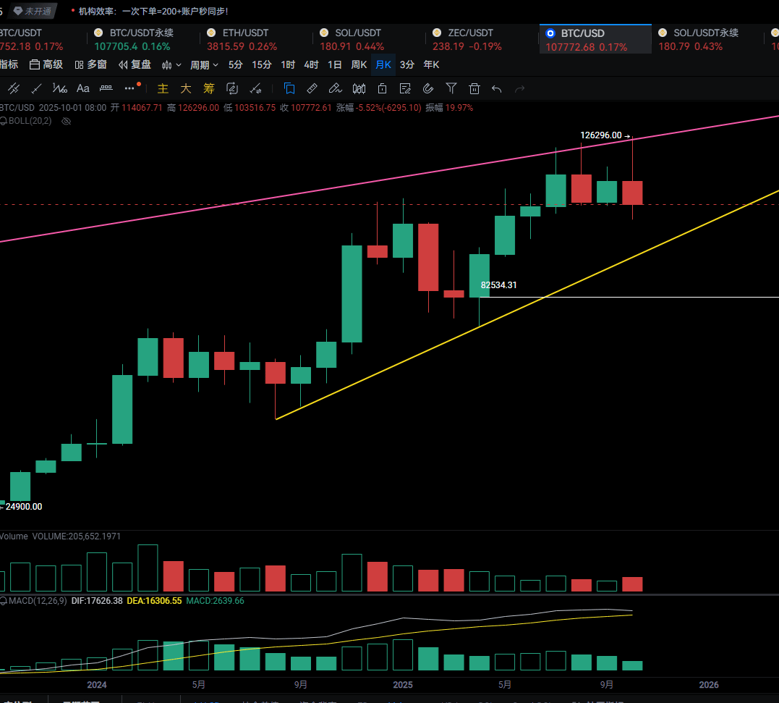Click the 126296.00 high price label

click(x=601, y=135)
